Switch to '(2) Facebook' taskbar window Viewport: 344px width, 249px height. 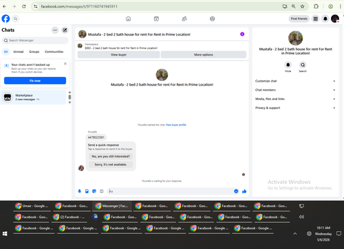[x=69, y=217]
